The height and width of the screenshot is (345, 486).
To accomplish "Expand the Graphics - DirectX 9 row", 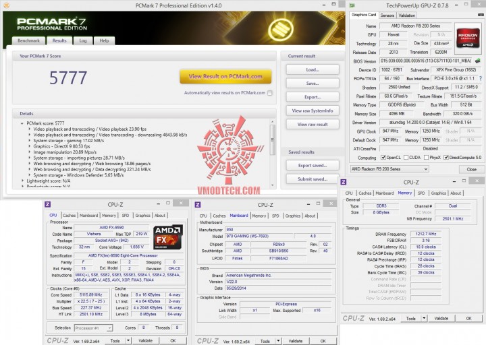I will pyautogui.click(x=30, y=146).
